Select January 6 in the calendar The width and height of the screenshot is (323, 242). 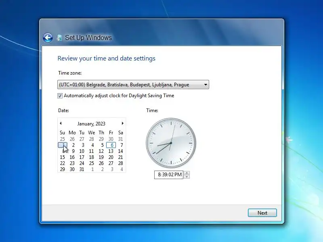coord(111,145)
